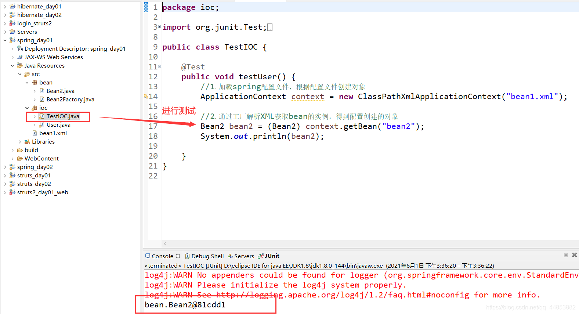Collapse the src folder arrow
Image resolution: width=579 pixels, height=314 pixels.
click(19, 74)
